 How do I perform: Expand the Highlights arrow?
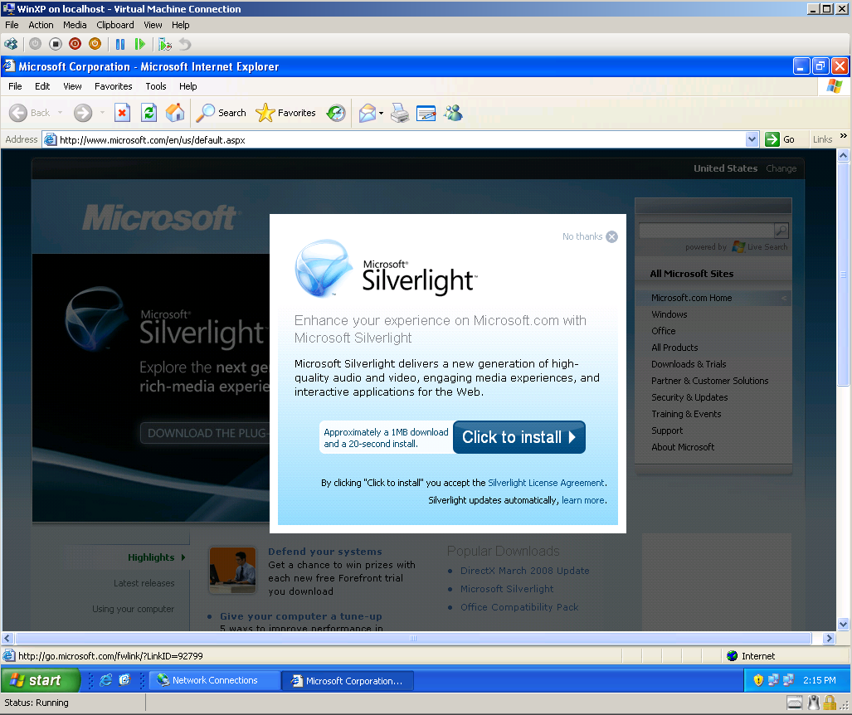point(183,557)
